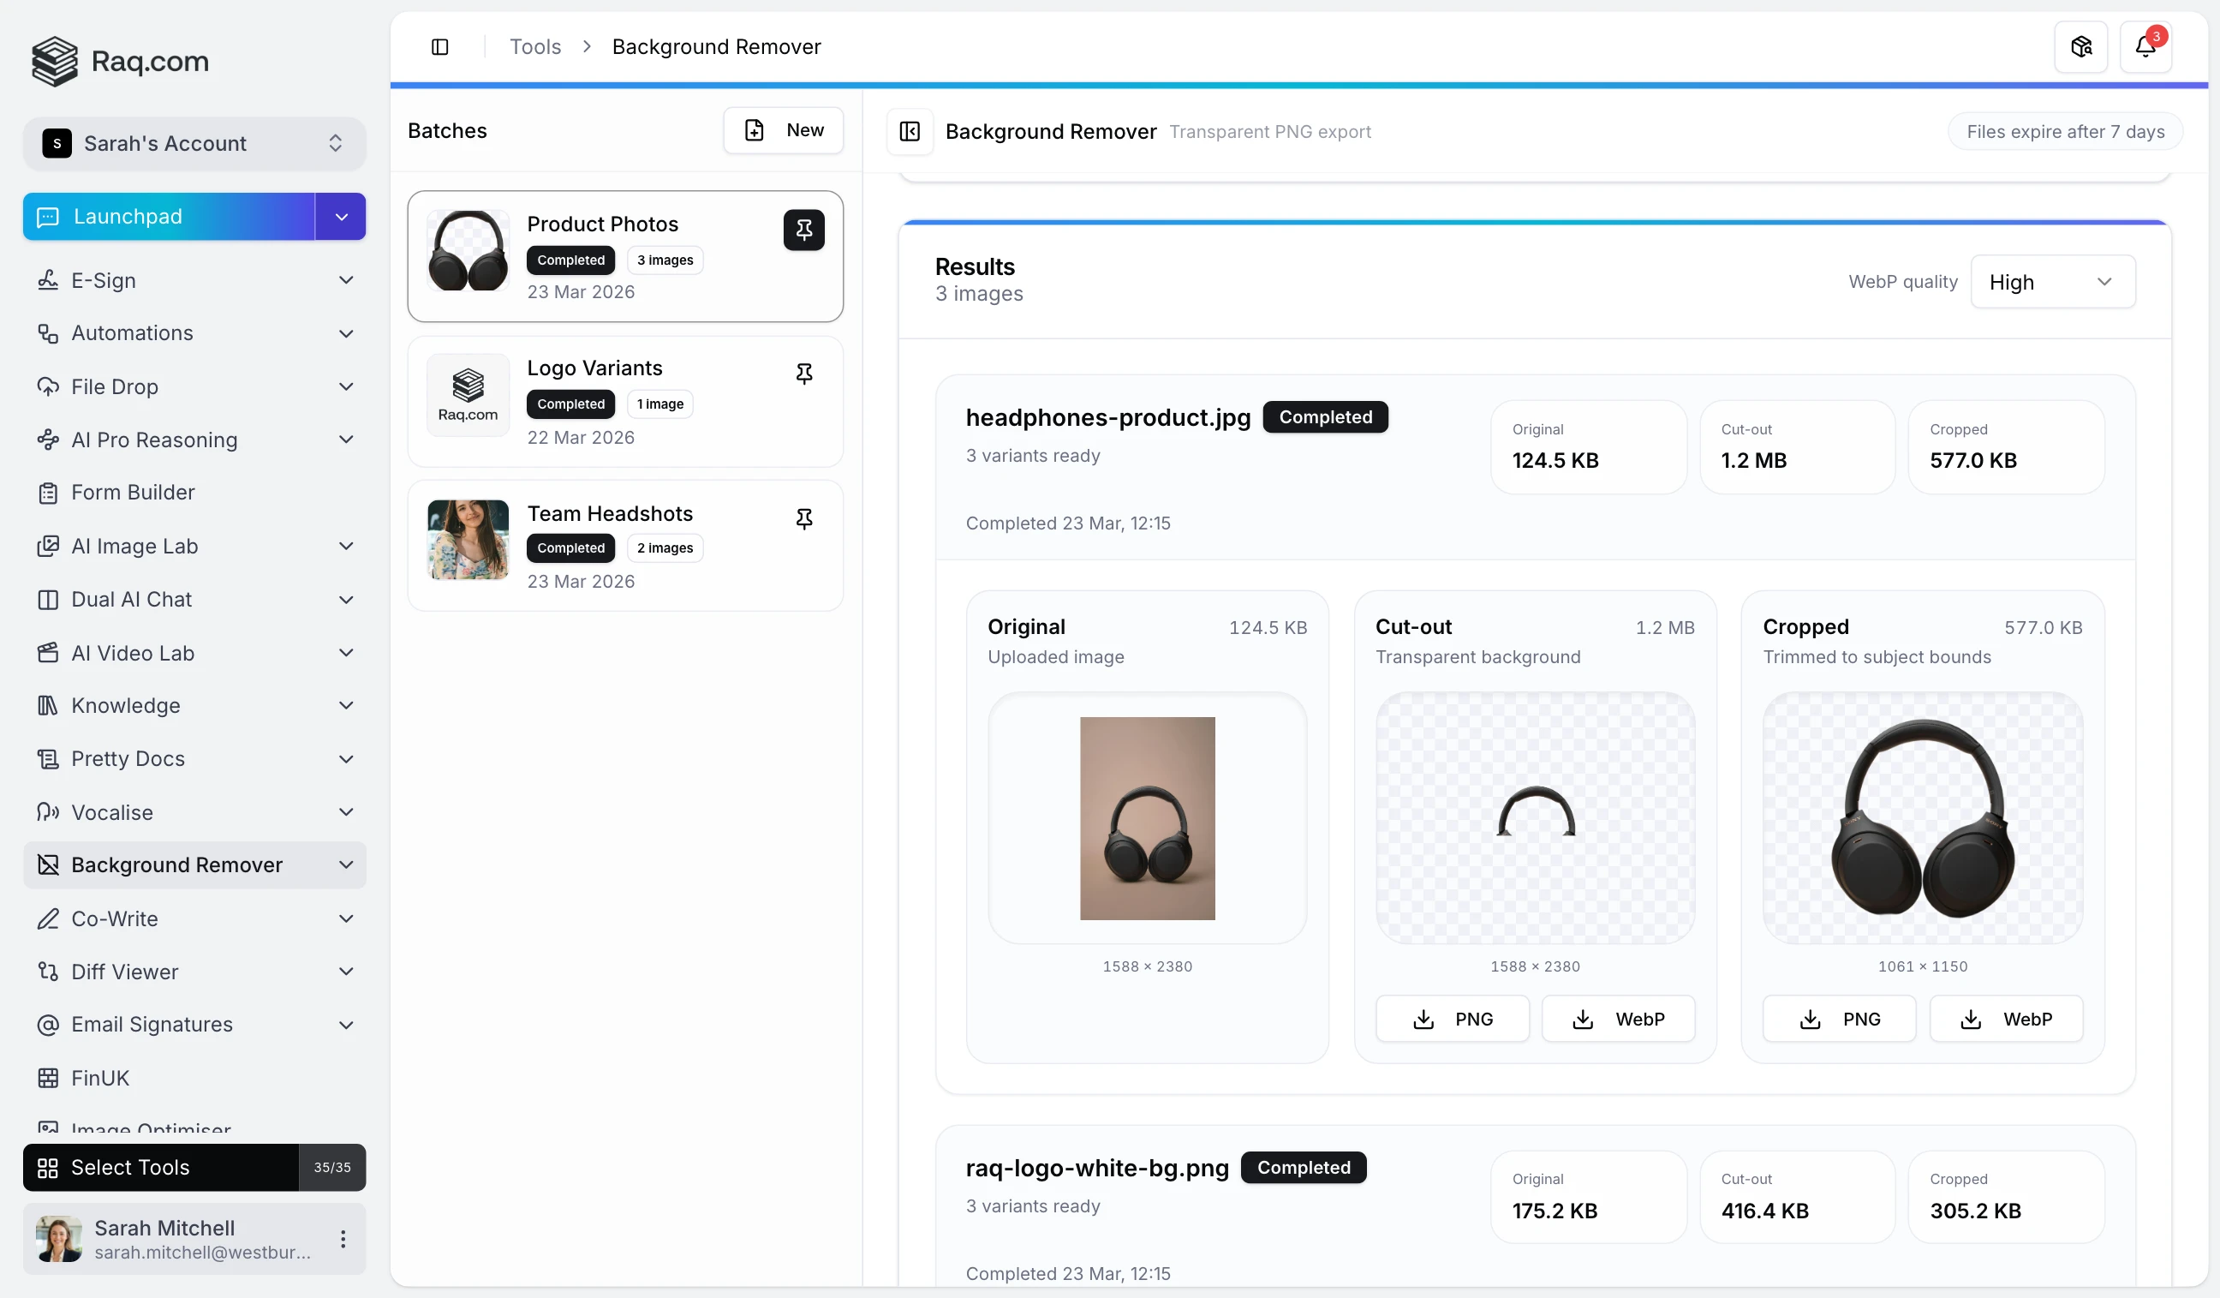
Task: Open the WebP quality dropdown
Action: (2052, 282)
